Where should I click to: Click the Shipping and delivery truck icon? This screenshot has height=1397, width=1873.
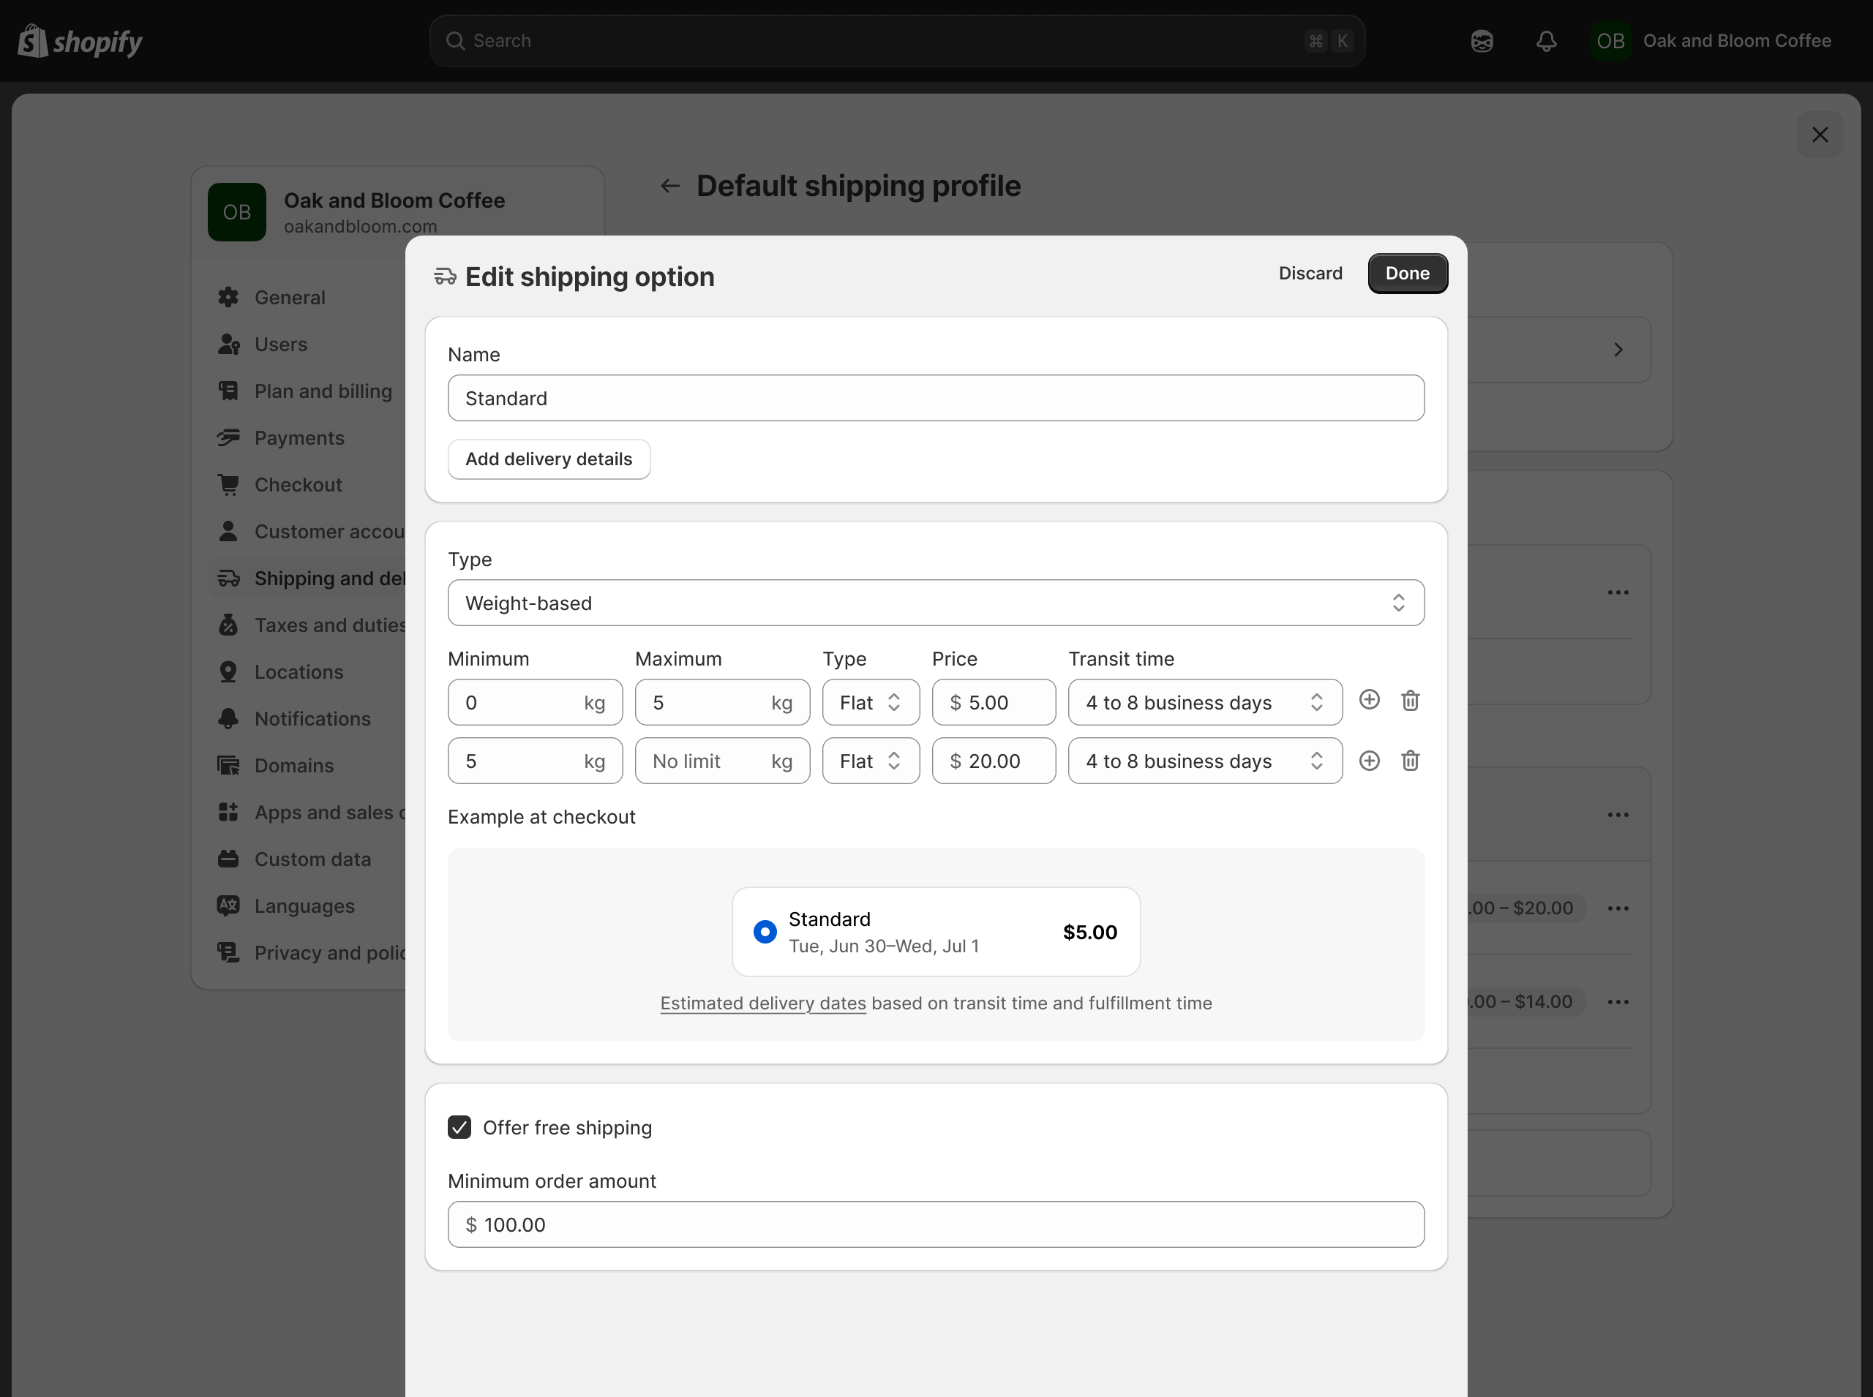click(228, 579)
